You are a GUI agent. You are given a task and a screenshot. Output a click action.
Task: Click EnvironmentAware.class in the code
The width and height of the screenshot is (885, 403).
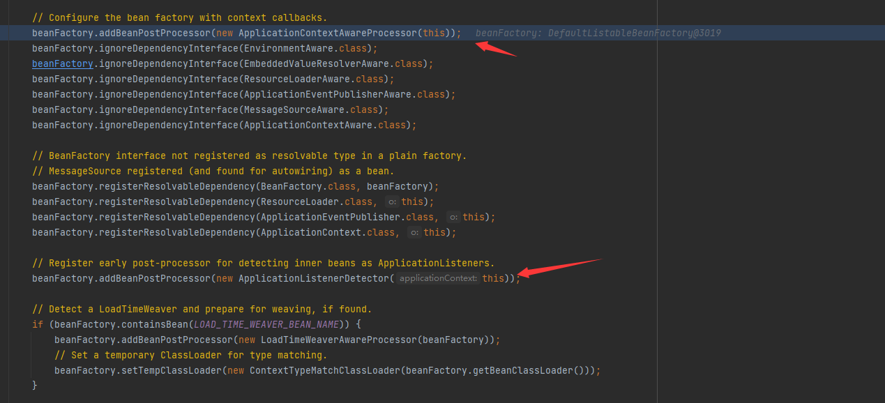[305, 48]
